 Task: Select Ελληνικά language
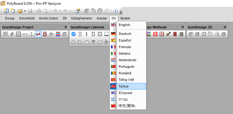click(128, 93)
